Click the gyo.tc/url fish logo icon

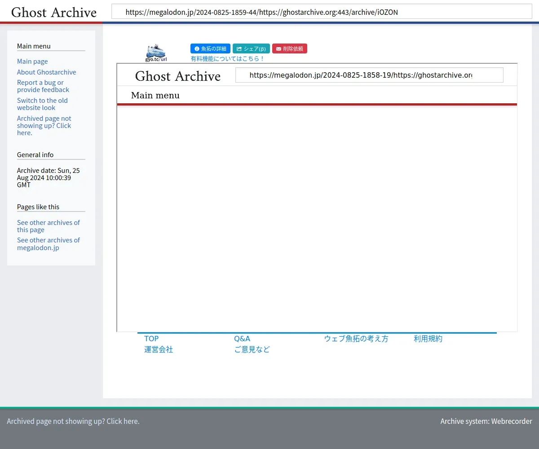click(156, 53)
